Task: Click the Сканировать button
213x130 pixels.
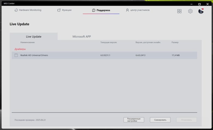Action: point(160,120)
